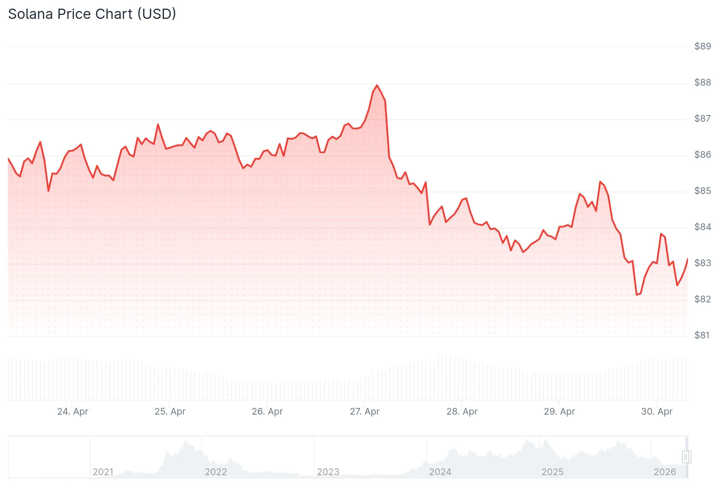The height and width of the screenshot is (490, 717).
Task: Click the Solana Price Chart (USD) title
Action: tap(92, 14)
